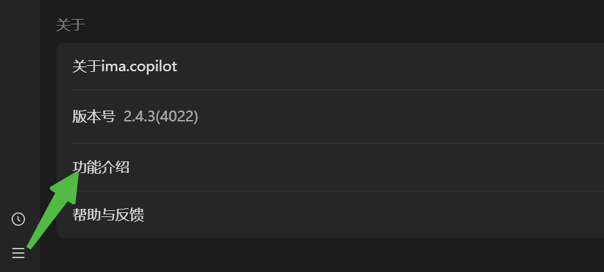Select the 功能介绍 row
604x272 pixels.
pyautogui.click(x=101, y=167)
